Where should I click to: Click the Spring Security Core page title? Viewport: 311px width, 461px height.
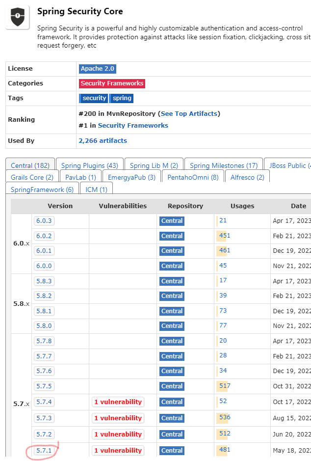click(80, 11)
